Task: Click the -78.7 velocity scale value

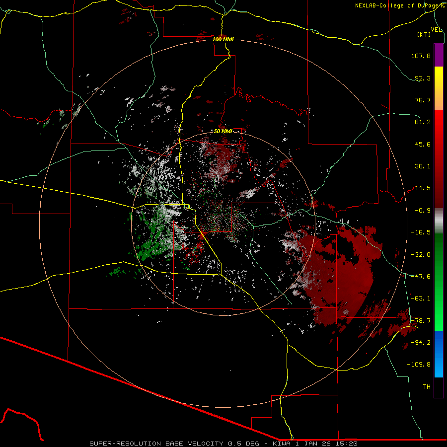Action: (x=421, y=321)
